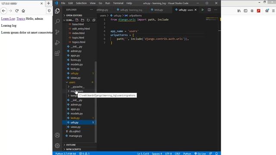Open the Manage gear icon

[57, 146]
